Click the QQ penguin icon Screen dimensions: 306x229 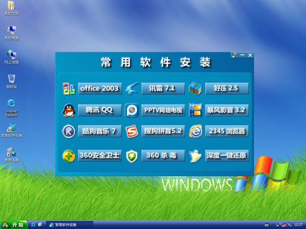[x=69, y=110]
